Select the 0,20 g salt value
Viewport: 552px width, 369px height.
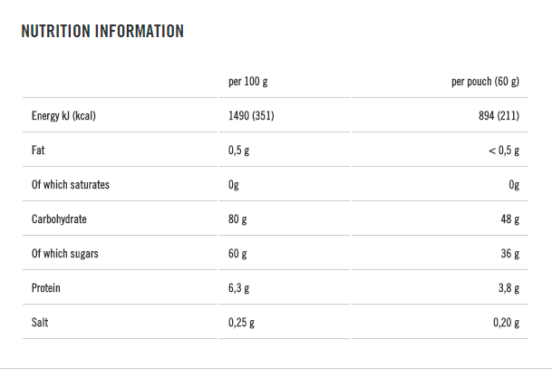click(506, 323)
